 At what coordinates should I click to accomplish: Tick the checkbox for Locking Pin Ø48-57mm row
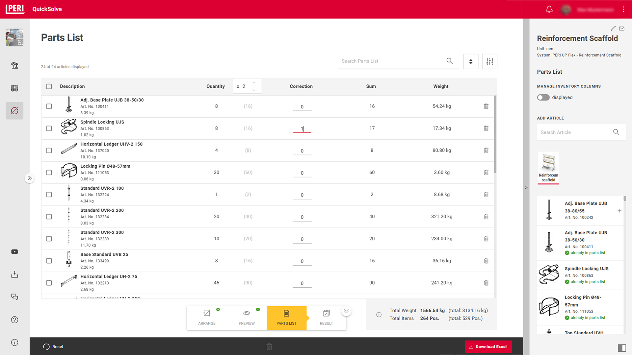click(49, 172)
